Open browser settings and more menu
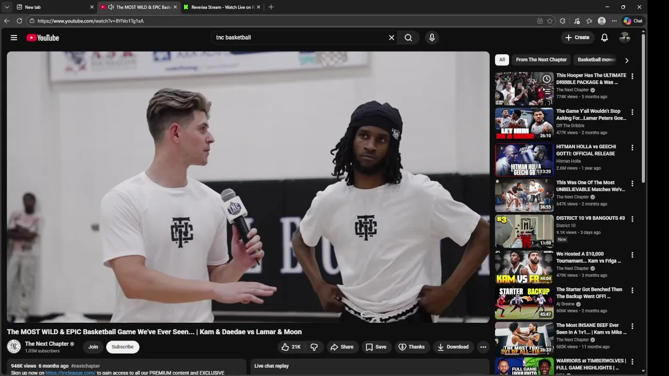Screen dimensions: 669x376 pyautogui.click(x=614, y=21)
